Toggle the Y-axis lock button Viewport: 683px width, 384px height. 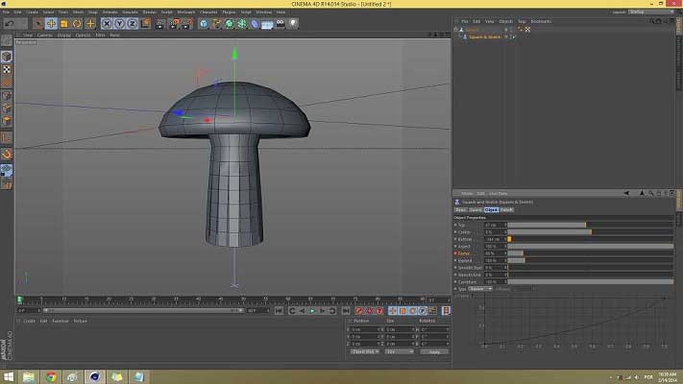(x=121, y=23)
